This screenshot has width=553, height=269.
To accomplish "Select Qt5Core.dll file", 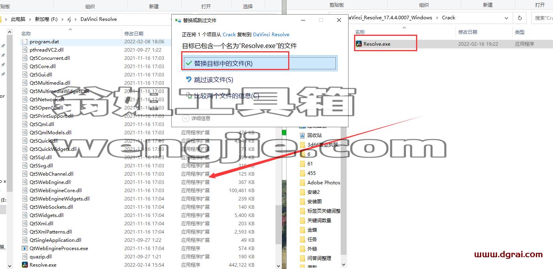I will point(42,67).
